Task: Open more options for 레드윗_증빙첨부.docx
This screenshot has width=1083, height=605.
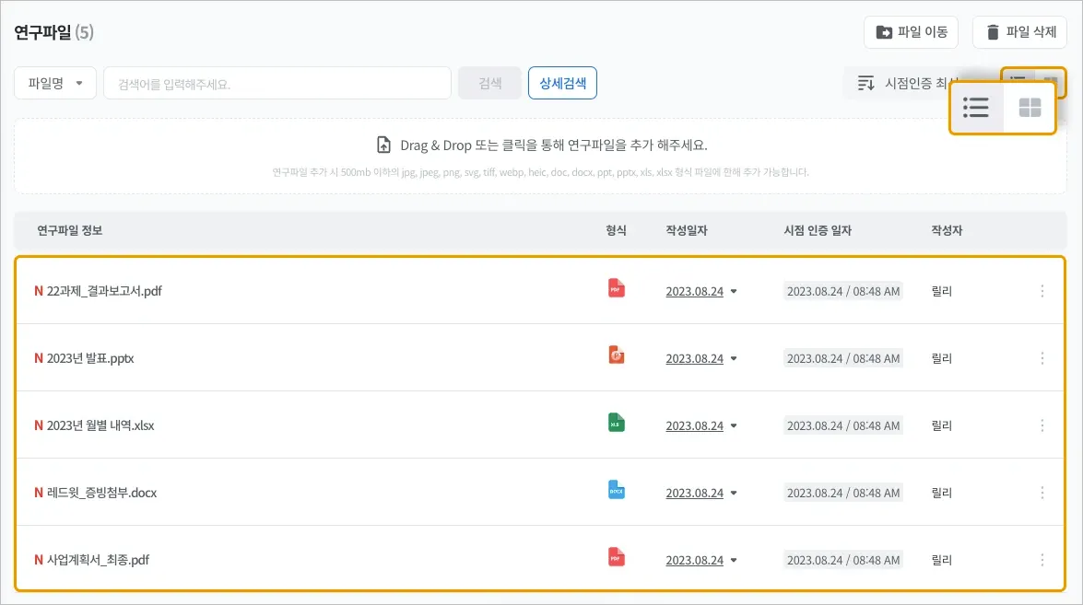Action: pyautogui.click(x=1042, y=493)
